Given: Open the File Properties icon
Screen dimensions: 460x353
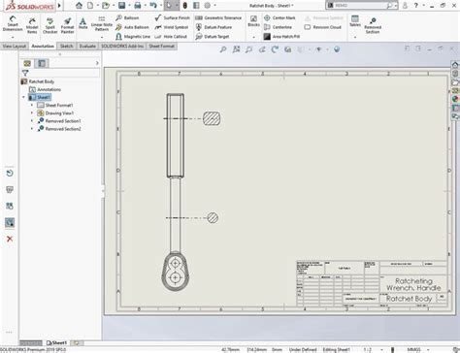Looking at the screenshot, I should click(x=196, y=6).
